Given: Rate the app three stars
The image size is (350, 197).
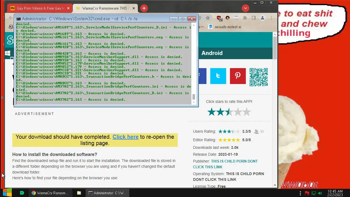Looking at the screenshot, I should 229,112.
